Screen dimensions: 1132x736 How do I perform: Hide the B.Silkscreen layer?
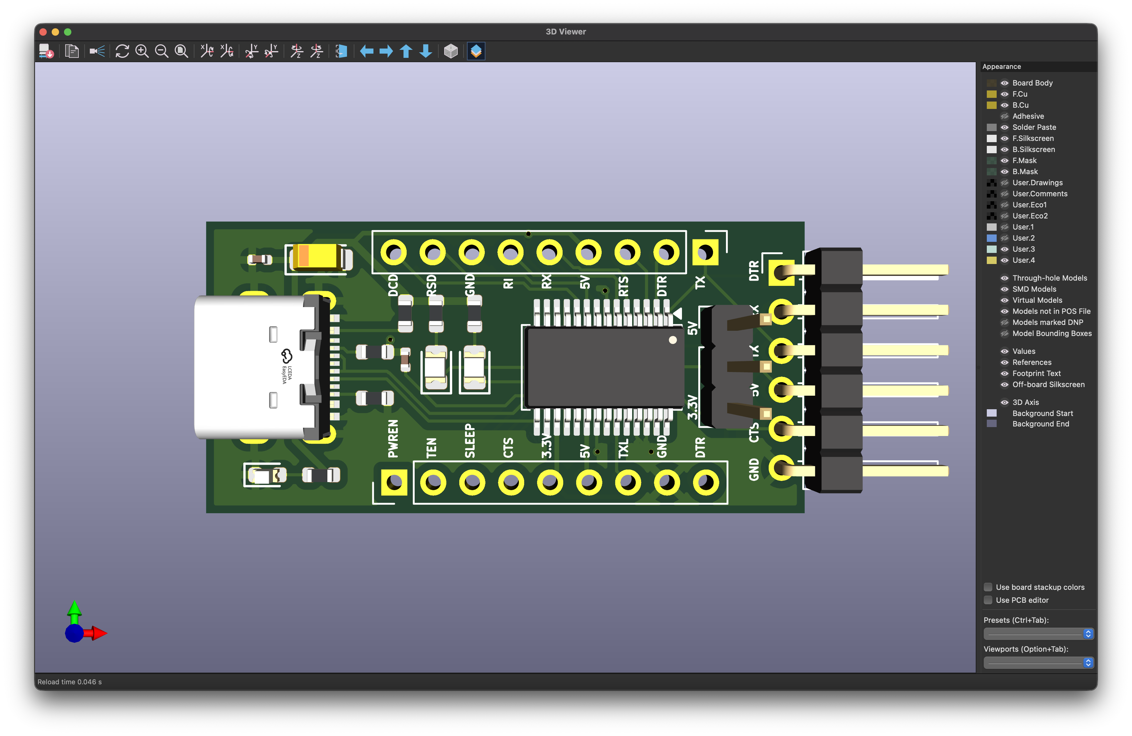click(x=1005, y=150)
